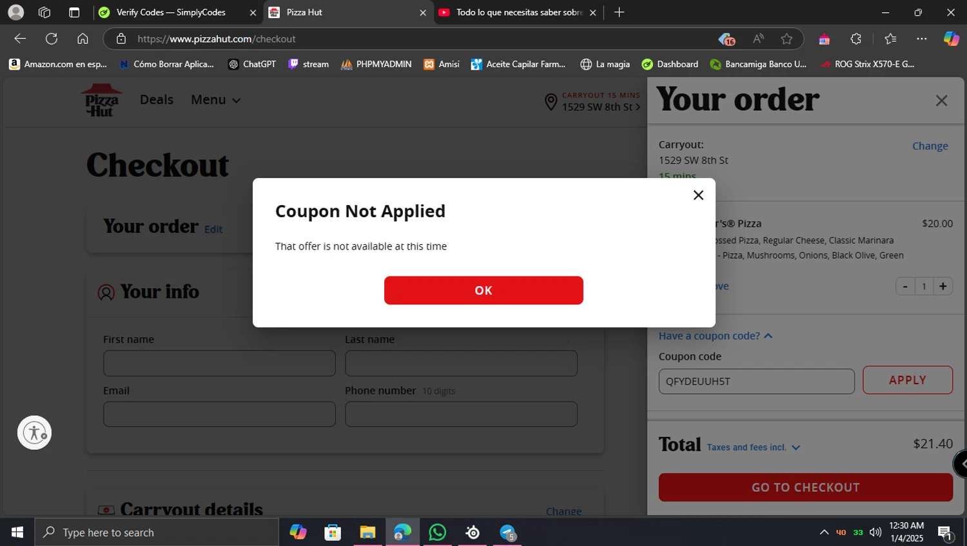This screenshot has height=546, width=967.
Task: Open the Bancamiga Banco U... bookmark
Action: coord(758,64)
